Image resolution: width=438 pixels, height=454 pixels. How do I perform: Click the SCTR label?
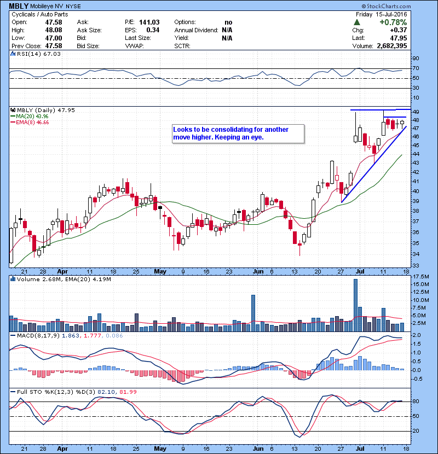(182, 46)
